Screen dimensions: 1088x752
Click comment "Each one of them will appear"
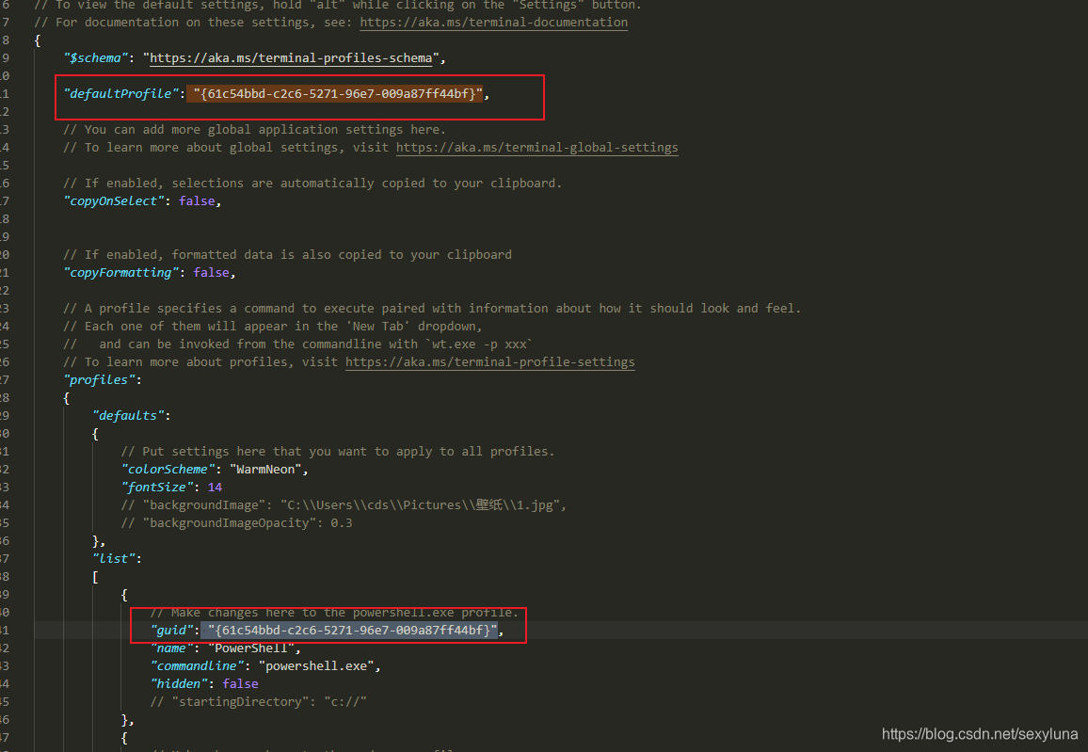(x=273, y=326)
